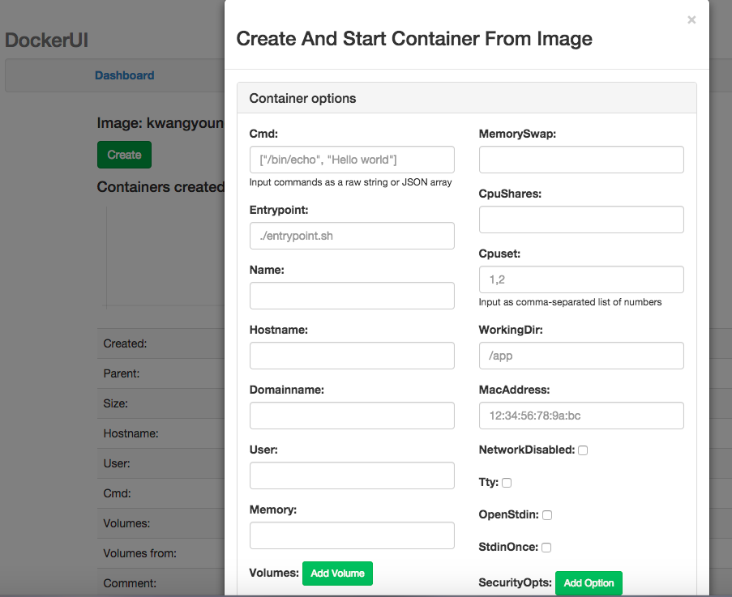Select the WorkingDir input field
Image resolution: width=732 pixels, height=597 pixels.
(x=581, y=356)
